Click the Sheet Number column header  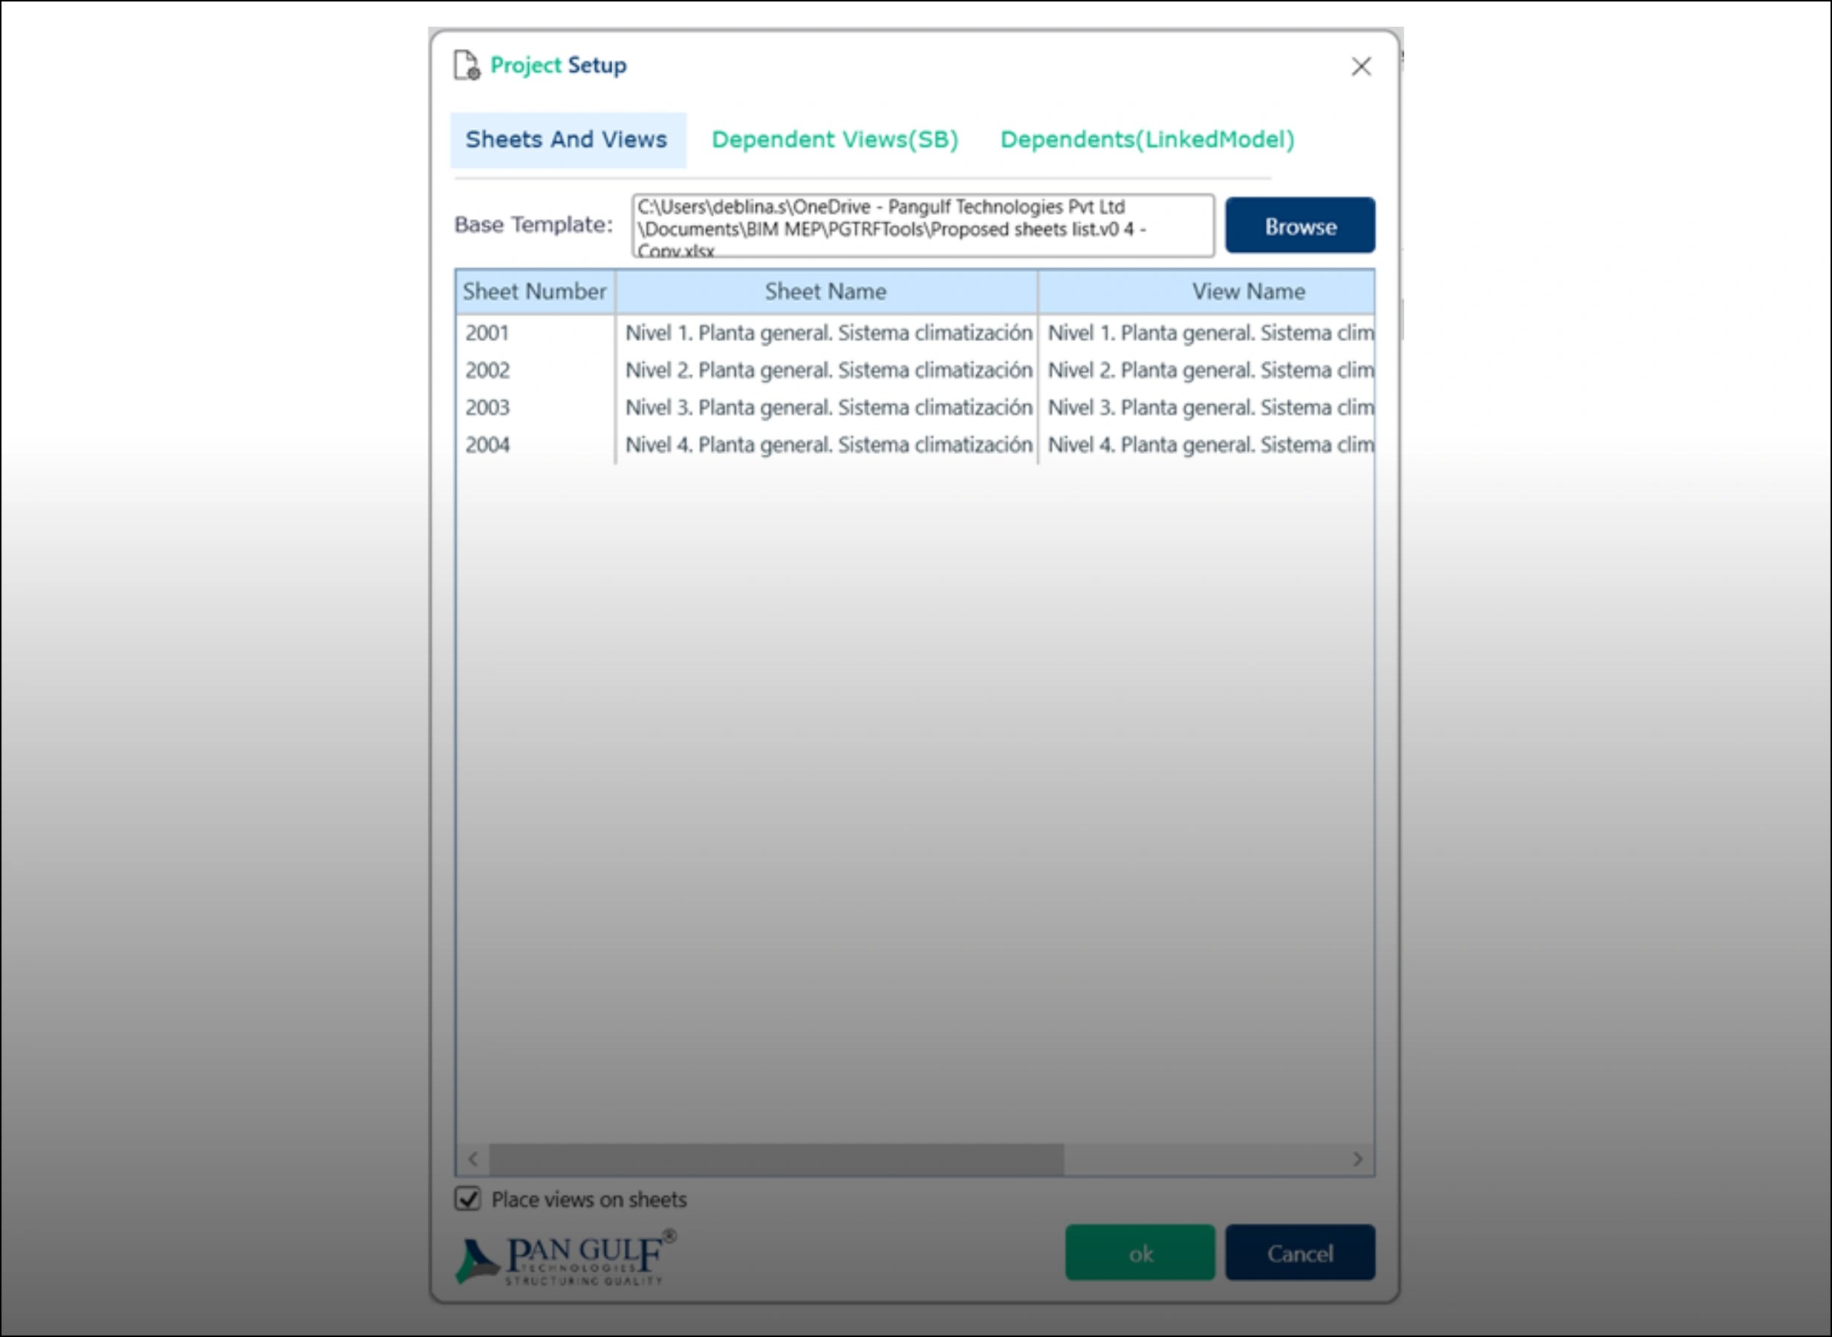pos(534,291)
